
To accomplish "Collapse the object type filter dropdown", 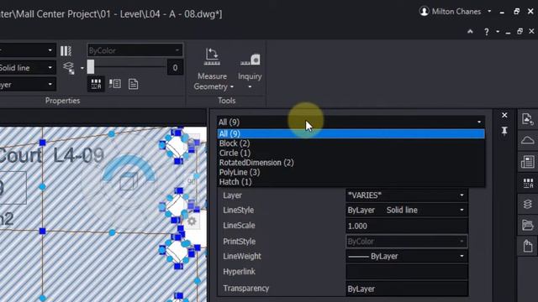I will click(x=479, y=122).
